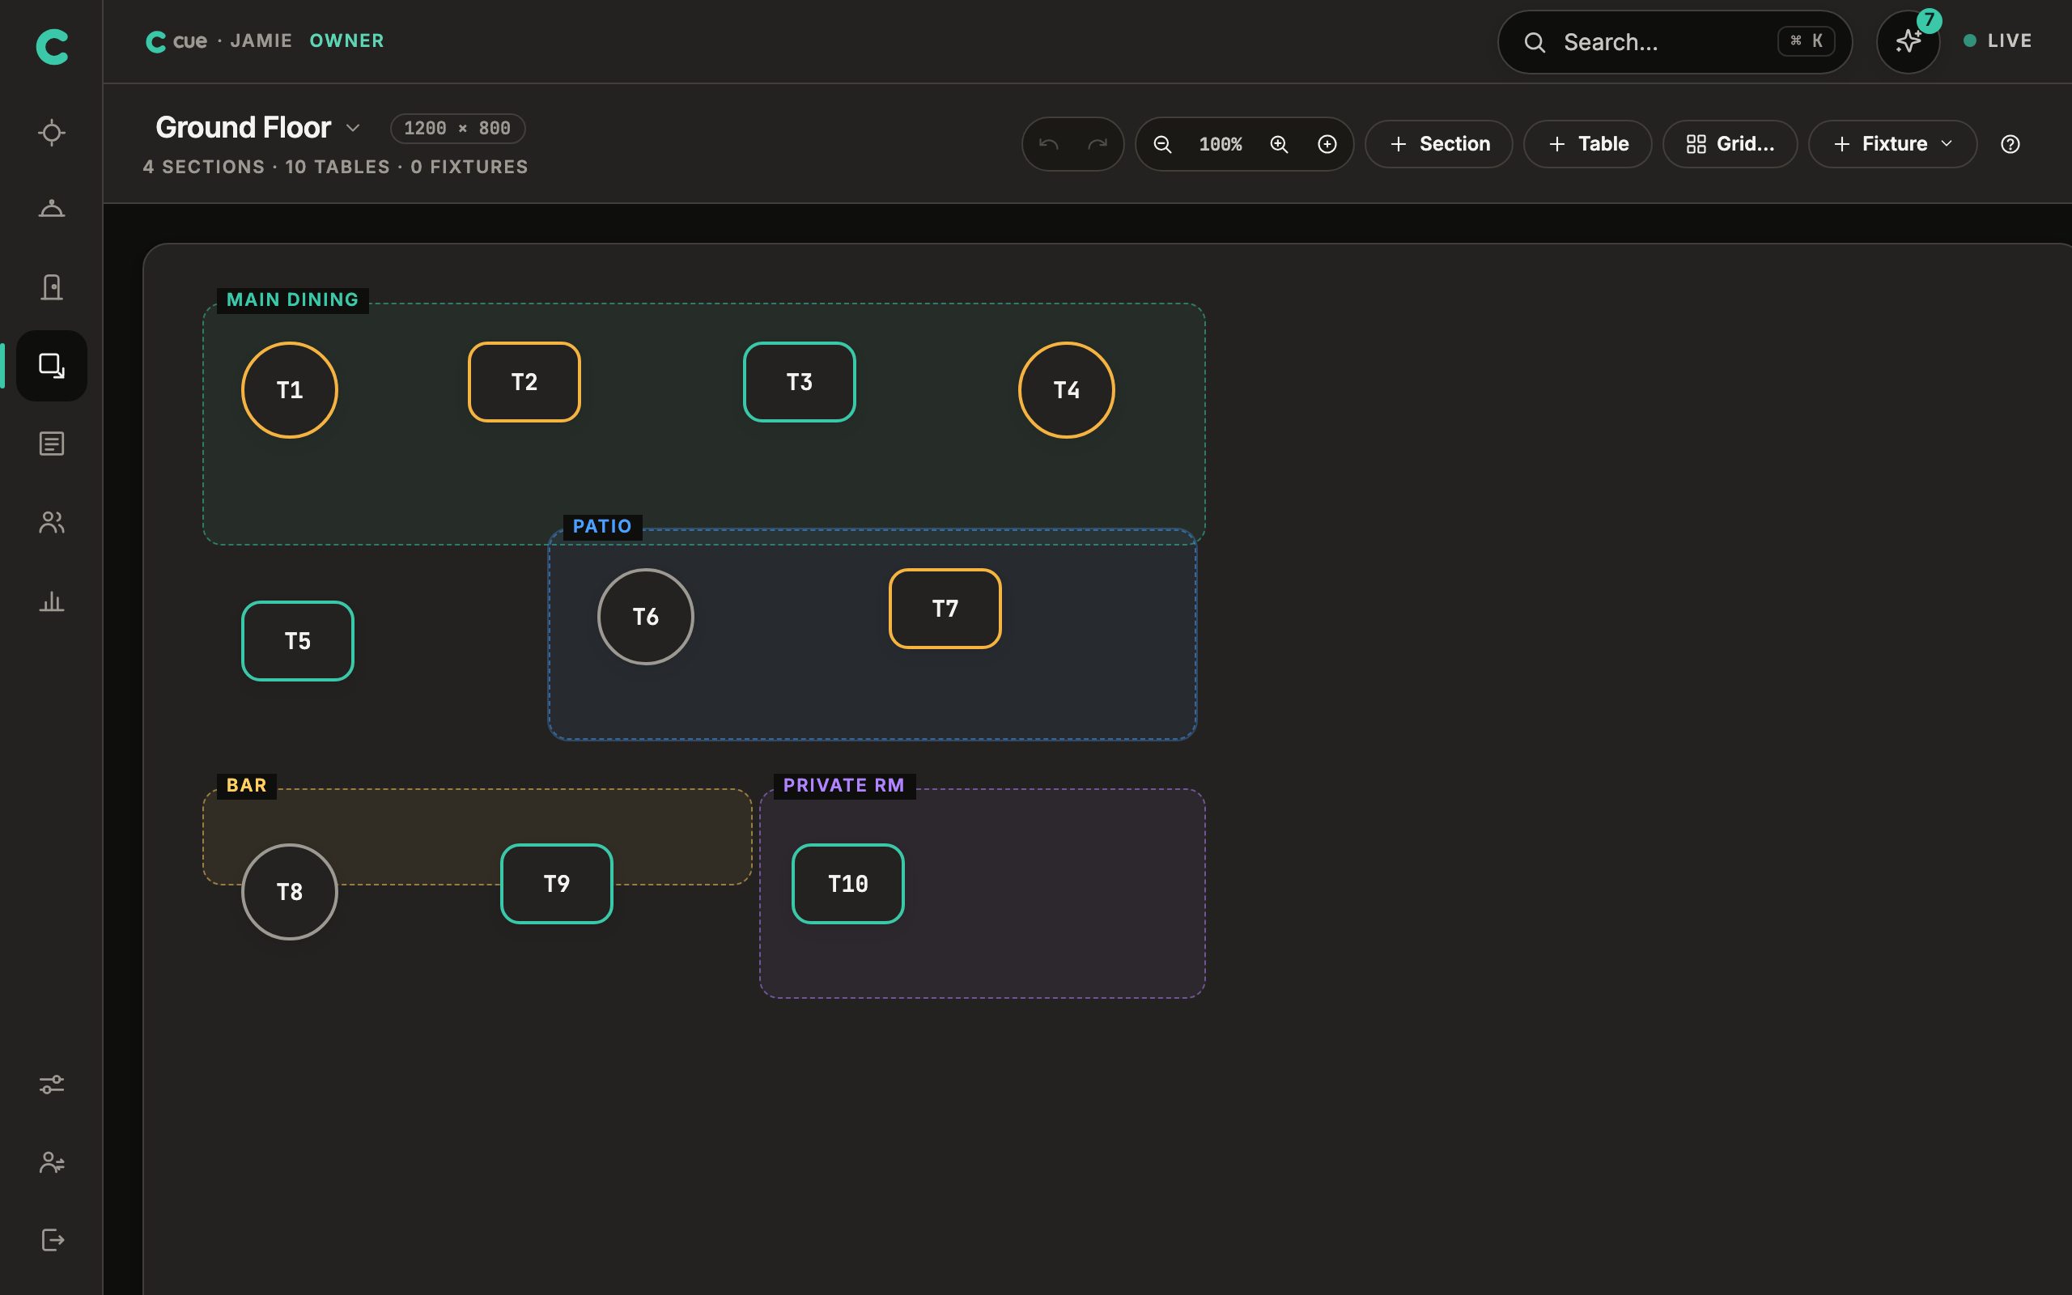This screenshot has height=1295, width=2072.
Task: Zoom in with the plus magnifier
Action: (1279, 144)
